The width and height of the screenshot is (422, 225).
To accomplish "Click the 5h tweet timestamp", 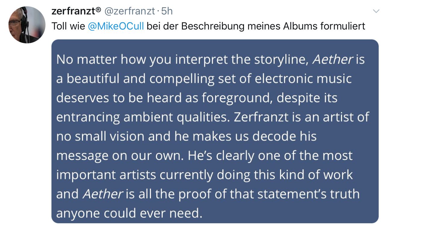I will (x=167, y=11).
